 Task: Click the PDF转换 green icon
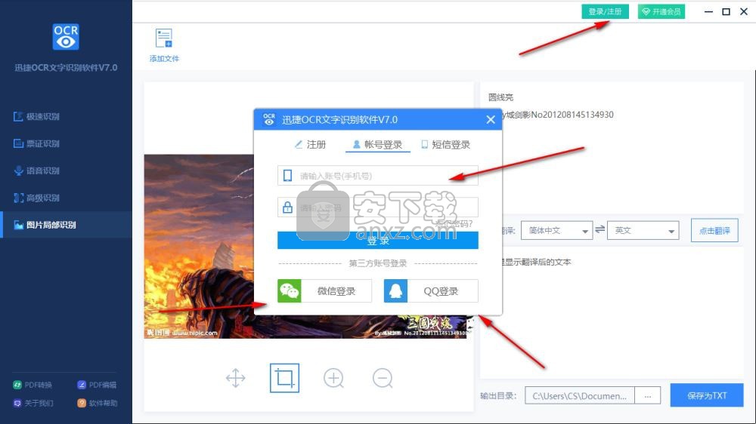click(17, 385)
